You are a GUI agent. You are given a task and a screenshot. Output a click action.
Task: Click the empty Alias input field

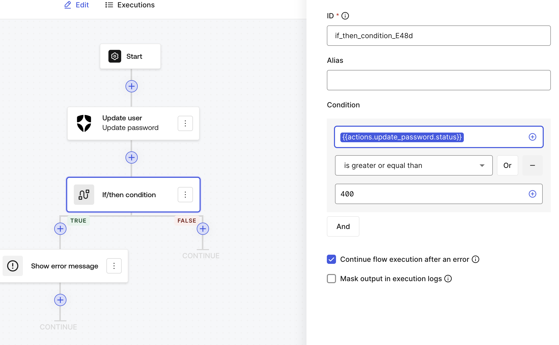pos(439,80)
